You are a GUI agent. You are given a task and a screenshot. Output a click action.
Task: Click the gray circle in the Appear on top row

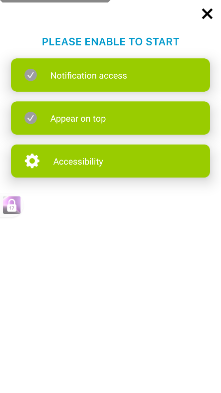point(30,118)
